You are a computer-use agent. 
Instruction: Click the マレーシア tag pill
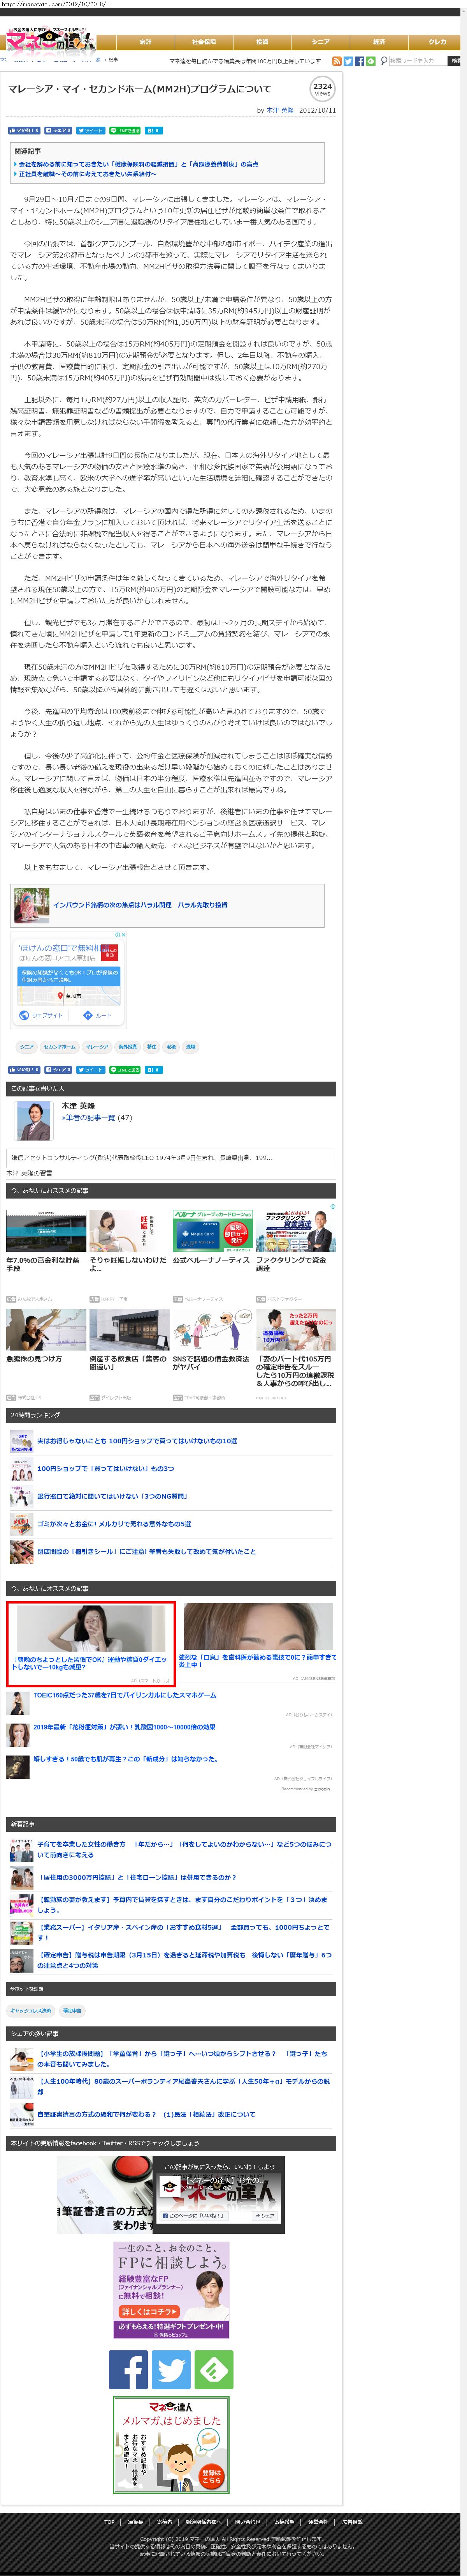(97, 1046)
